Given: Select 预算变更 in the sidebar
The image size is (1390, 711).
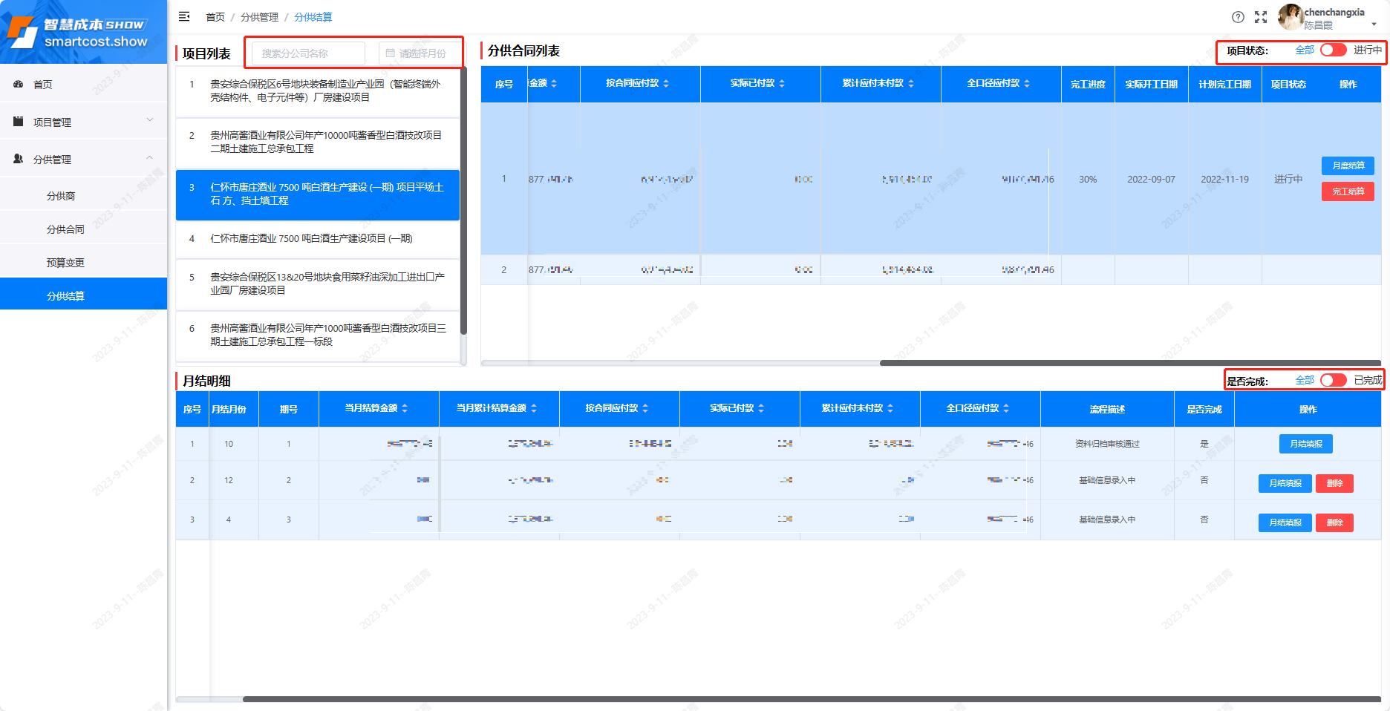Looking at the screenshot, I should pos(65,263).
